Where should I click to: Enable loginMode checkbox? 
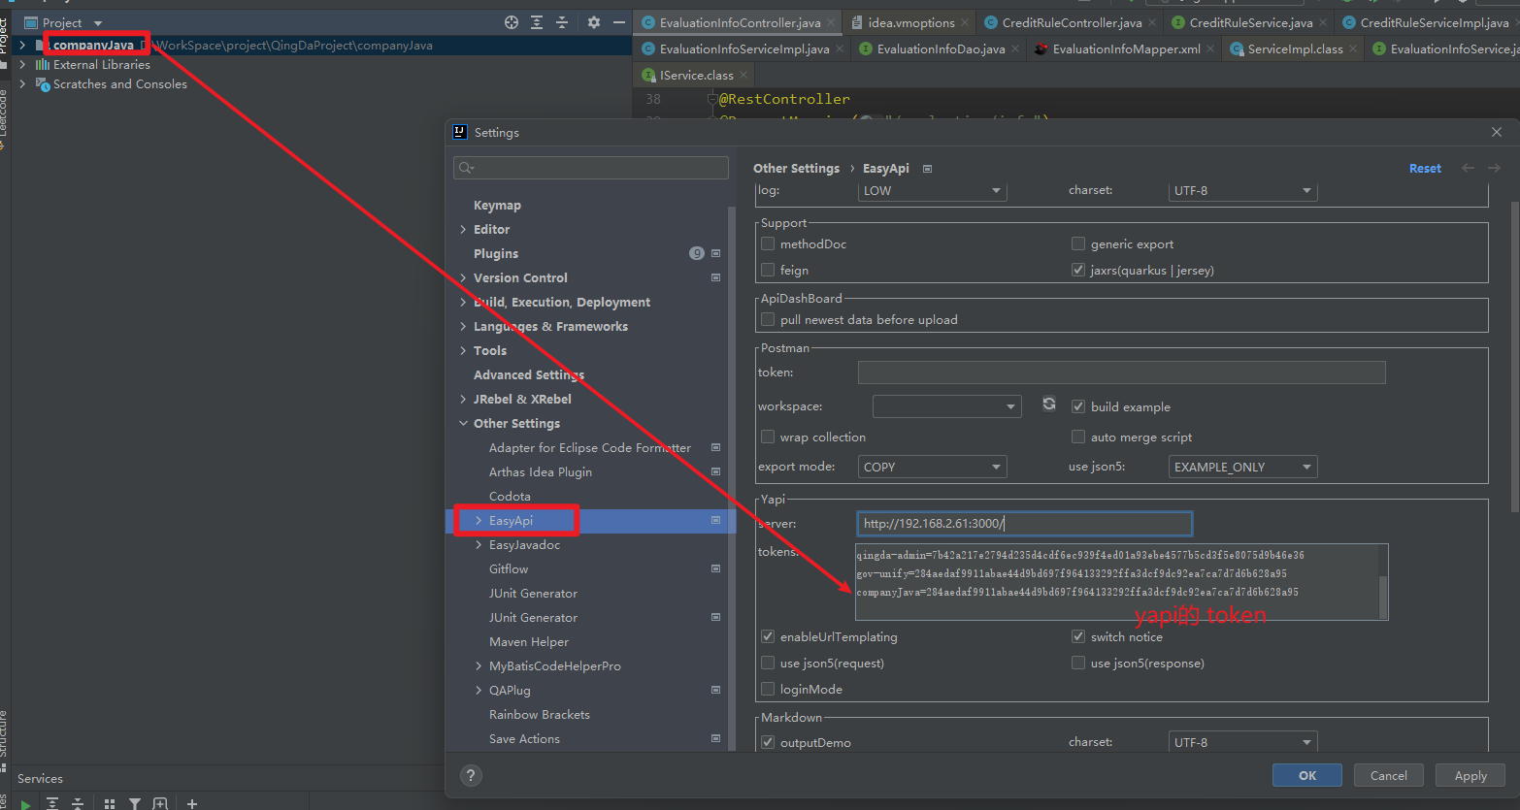(x=768, y=689)
